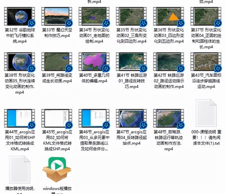Open video icon 第39节 将路线变成生长动画
The width and height of the screenshot is (225, 194).
click(x=57, y=62)
